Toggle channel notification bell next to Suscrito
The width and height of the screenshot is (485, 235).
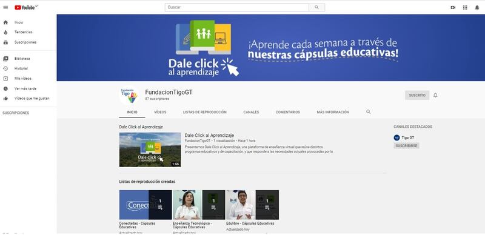pyautogui.click(x=435, y=95)
